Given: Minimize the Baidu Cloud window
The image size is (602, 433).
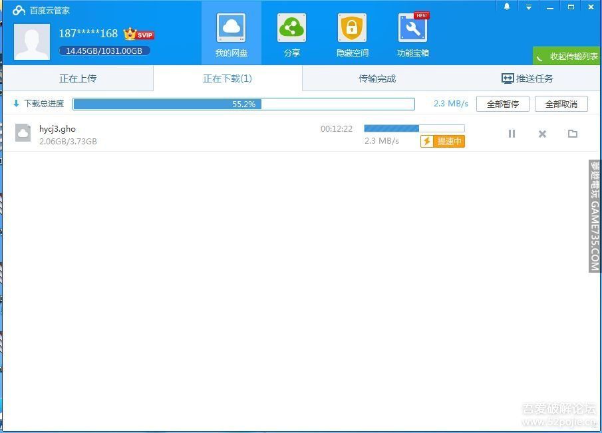Looking at the screenshot, I should [550, 7].
